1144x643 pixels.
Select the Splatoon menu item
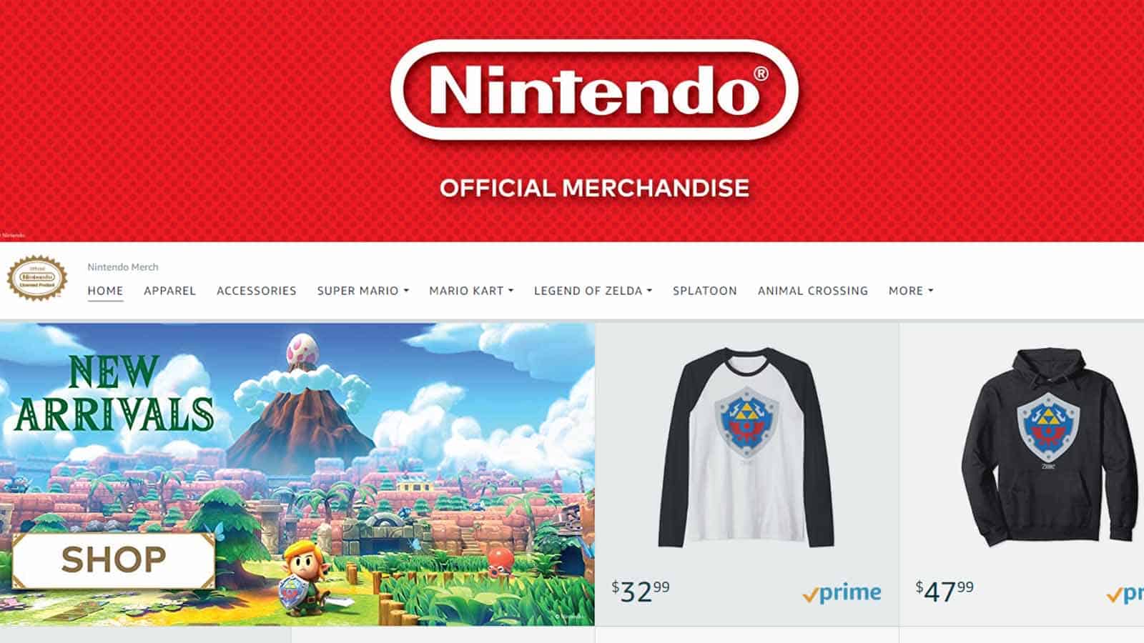[704, 291]
